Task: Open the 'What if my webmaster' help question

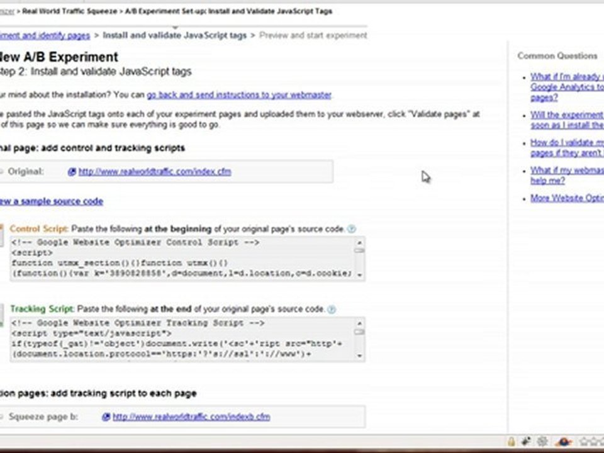Action: pos(567,176)
